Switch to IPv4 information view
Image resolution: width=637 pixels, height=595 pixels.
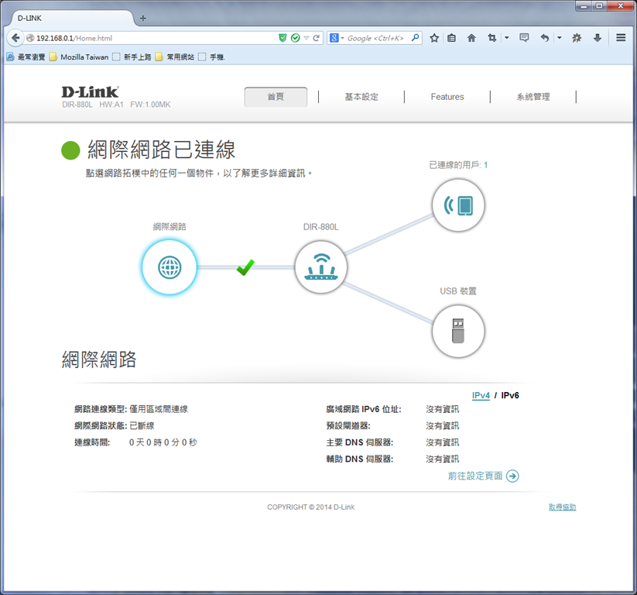[481, 395]
